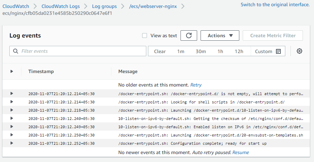Go to CloudWatch breadcrumb

pyautogui.click(x=16, y=7)
